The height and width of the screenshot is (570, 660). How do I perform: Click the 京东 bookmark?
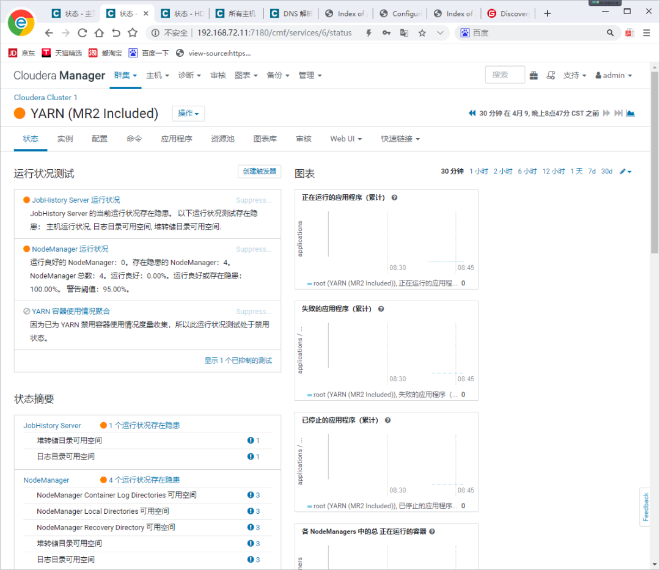pos(22,53)
